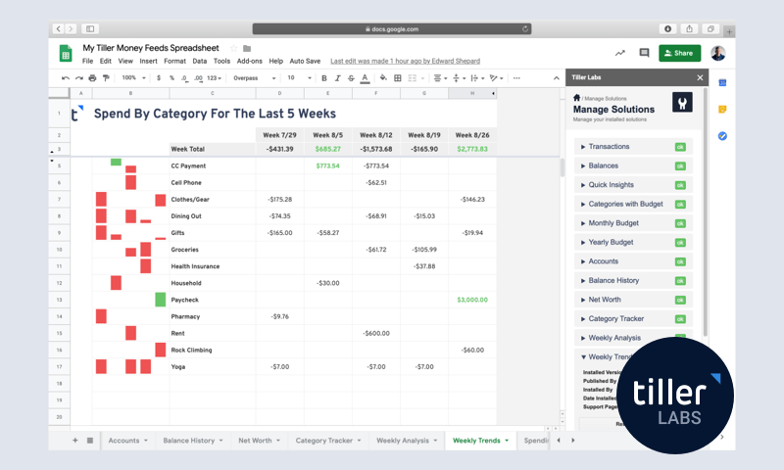
Task: Switch to the Accounts sheet tab
Action: pos(128,441)
